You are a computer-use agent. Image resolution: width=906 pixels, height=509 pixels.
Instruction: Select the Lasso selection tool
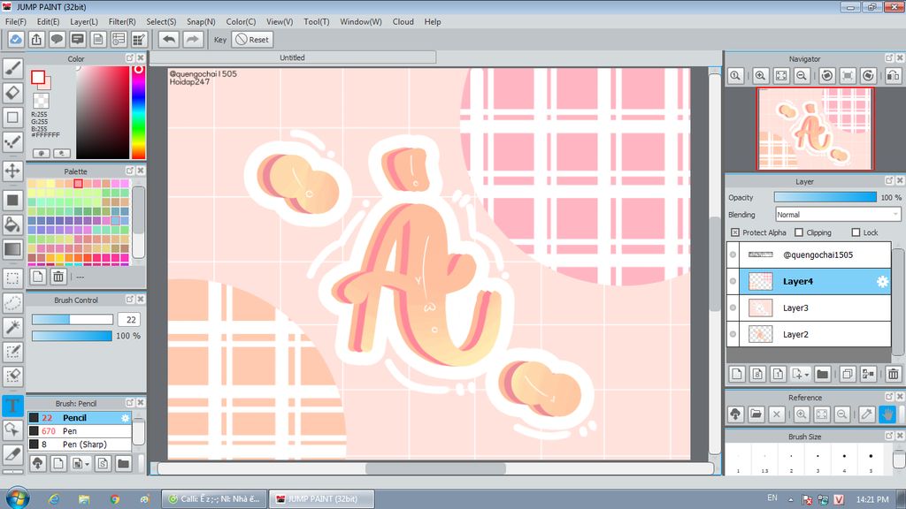[x=12, y=302]
